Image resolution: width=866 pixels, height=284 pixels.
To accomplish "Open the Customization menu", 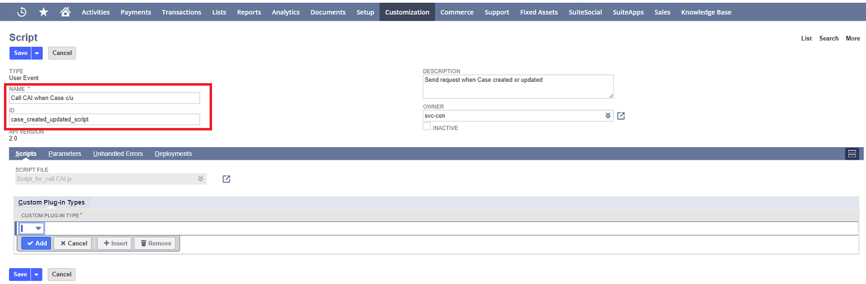I will (407, 12).
